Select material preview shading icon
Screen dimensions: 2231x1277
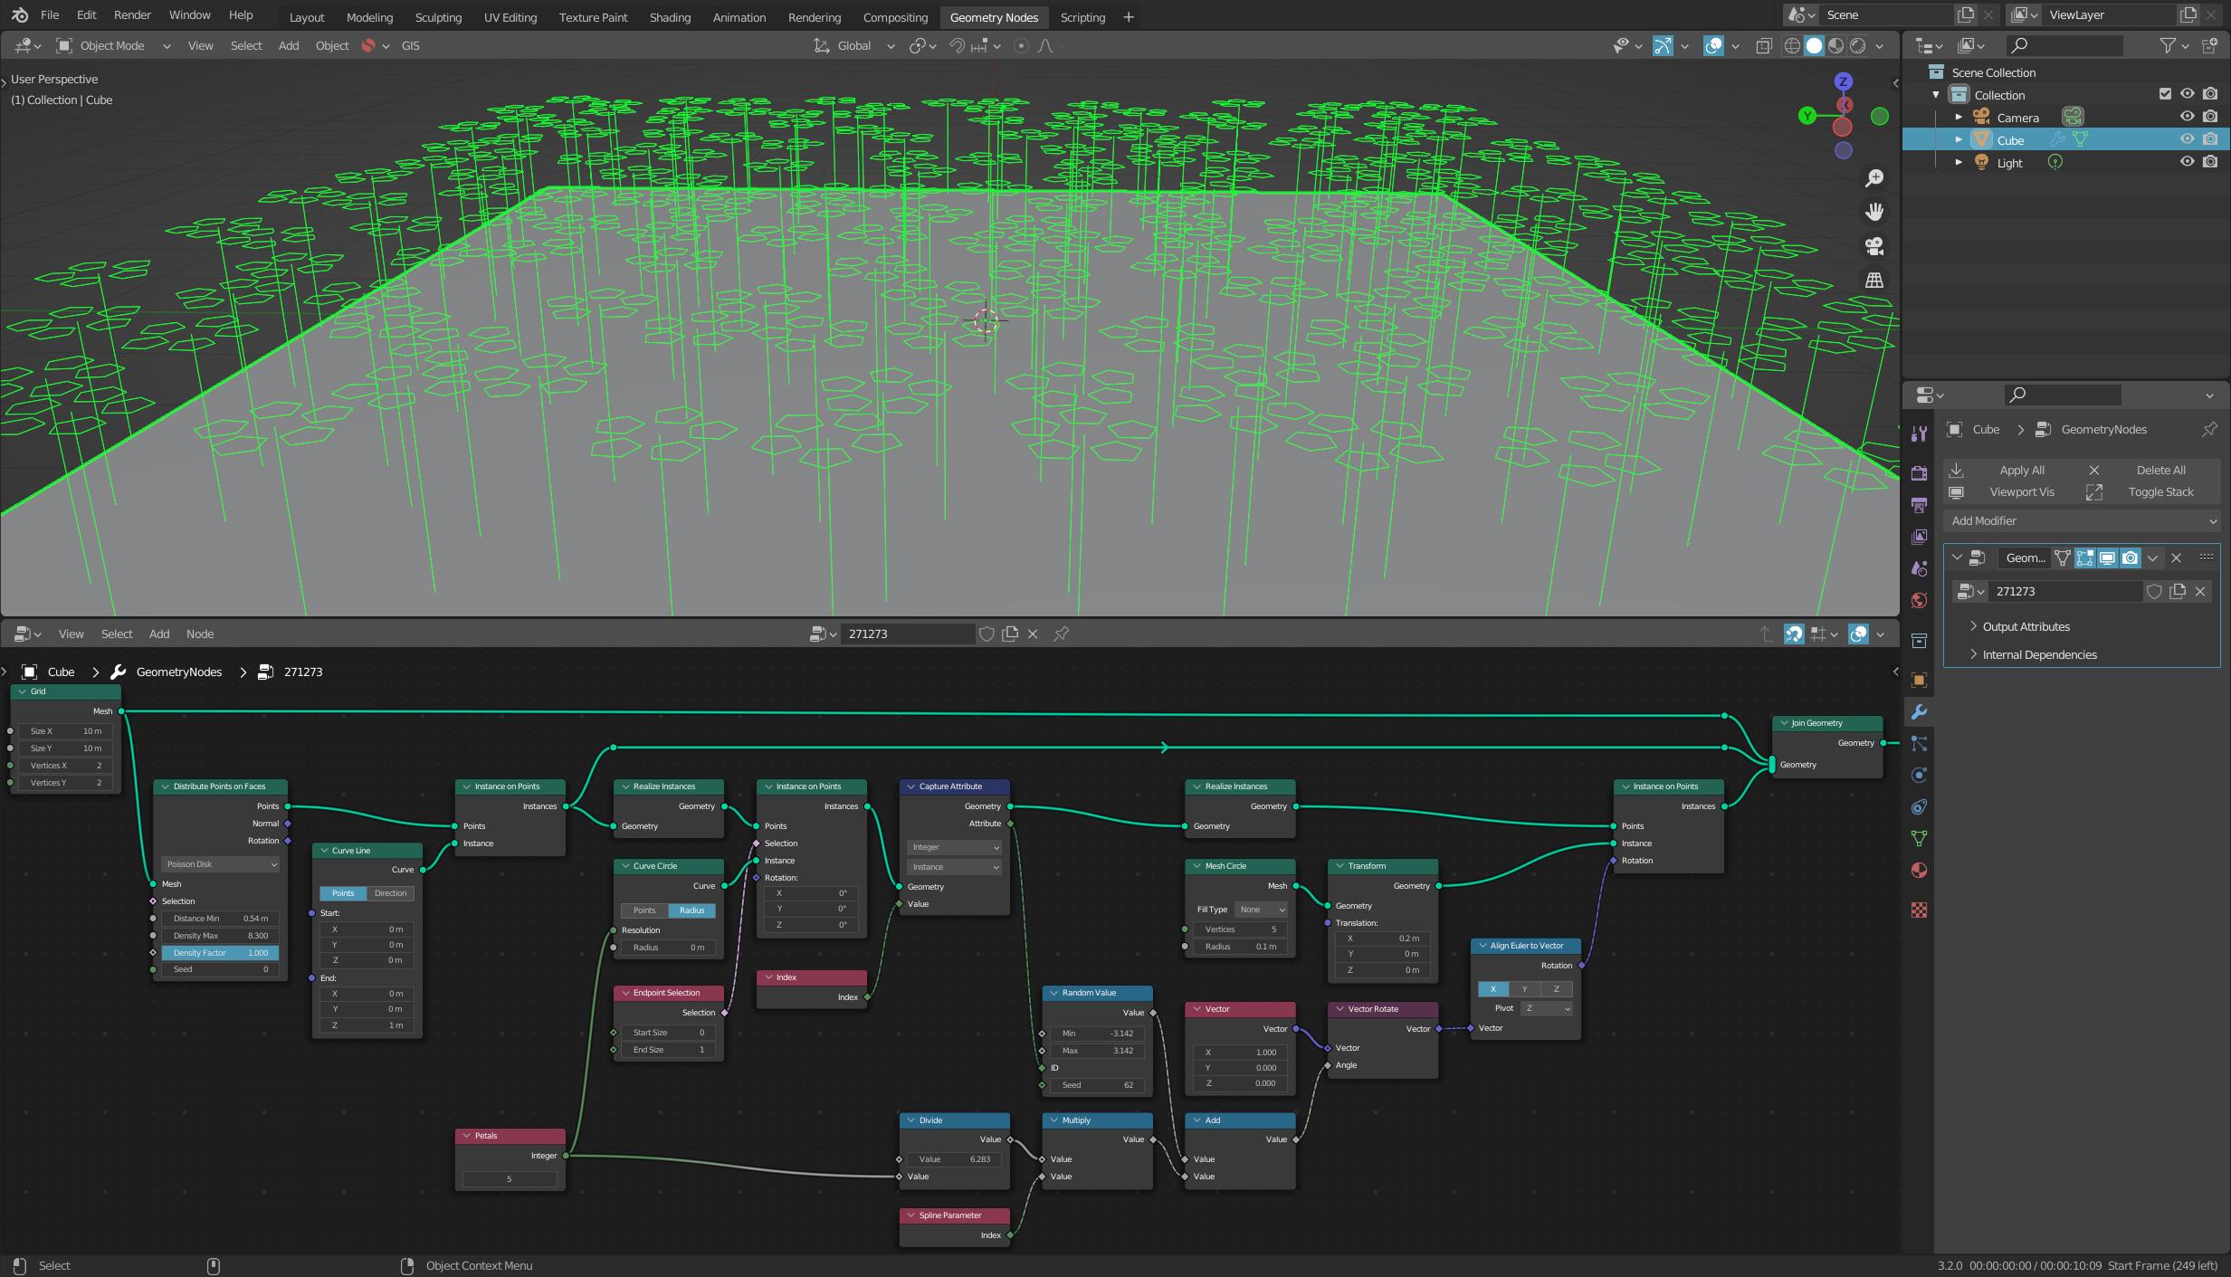click(1836, 45)
